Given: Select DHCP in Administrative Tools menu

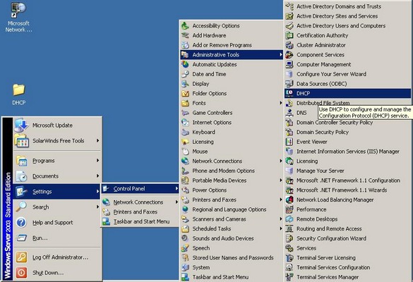Looking at the screenshot, I should click(347, 93).
